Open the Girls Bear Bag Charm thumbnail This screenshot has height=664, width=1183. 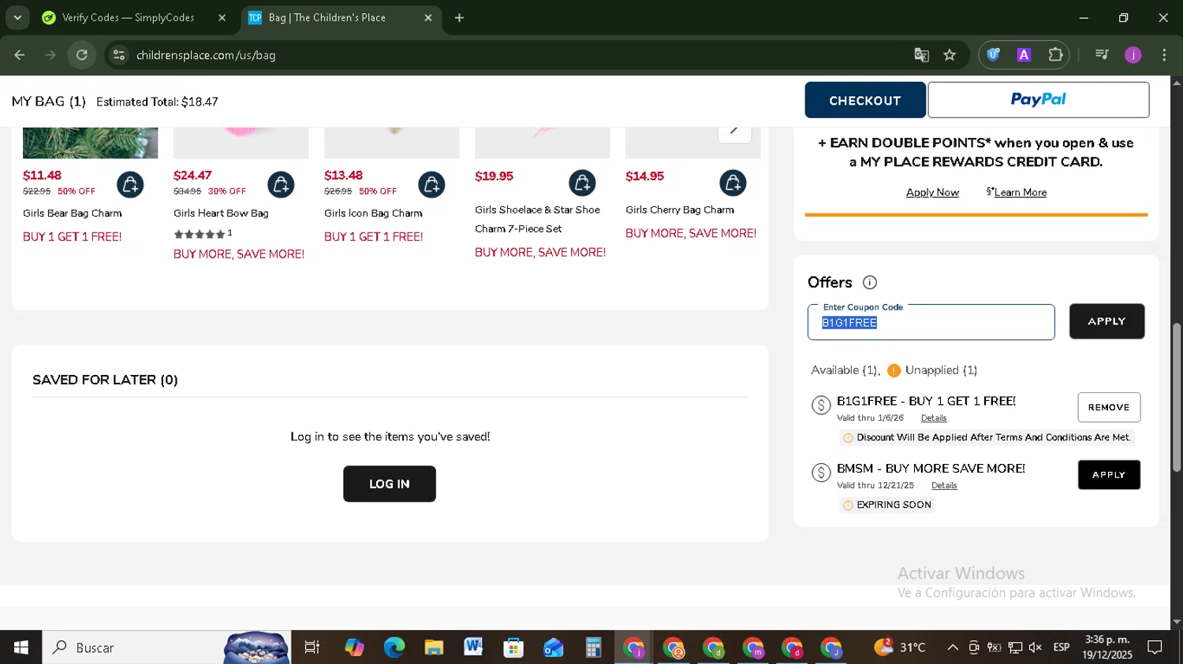click(x=90, y=143)
